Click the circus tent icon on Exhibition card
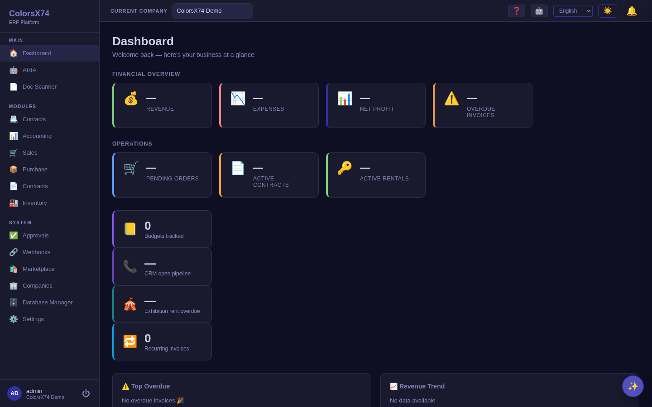Image resolution: width=652 pixels, height=407 pixels. [x=130, y=304]
